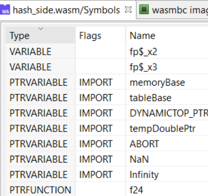Sort by the Name column header
Screen dimensions: 208x196
tap(167, 35)
